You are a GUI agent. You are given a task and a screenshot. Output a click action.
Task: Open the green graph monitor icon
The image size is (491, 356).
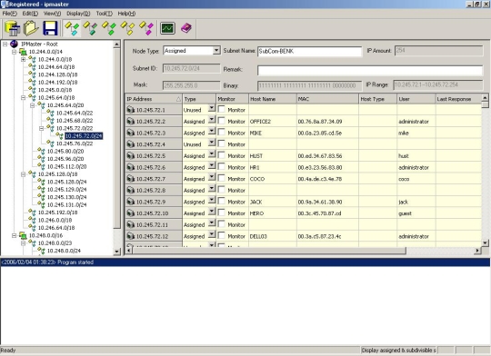pyautogui.click(x=167, y=28)
